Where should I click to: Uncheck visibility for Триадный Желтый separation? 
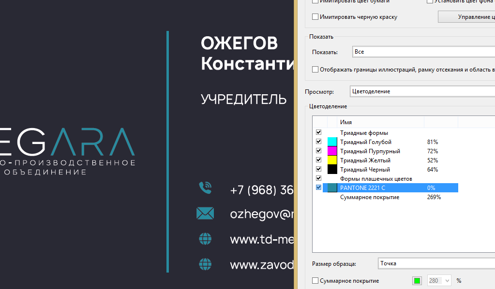click(x=318, y=159)
